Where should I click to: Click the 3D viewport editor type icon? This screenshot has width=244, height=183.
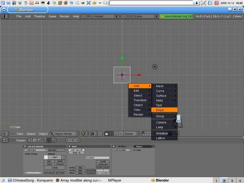pos(5,134)
